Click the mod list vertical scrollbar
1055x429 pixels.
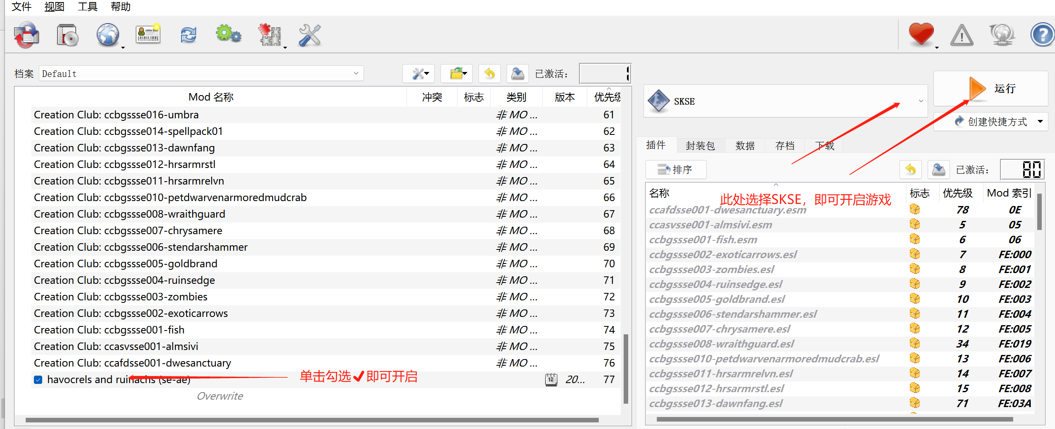[x=626, y=368]
